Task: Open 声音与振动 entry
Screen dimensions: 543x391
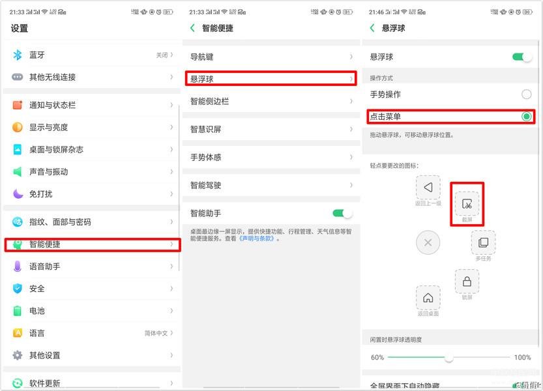Action: click(92, 171)
